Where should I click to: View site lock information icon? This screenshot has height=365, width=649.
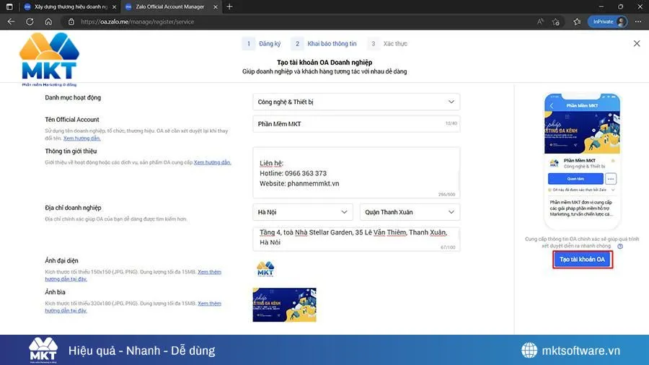71,22
